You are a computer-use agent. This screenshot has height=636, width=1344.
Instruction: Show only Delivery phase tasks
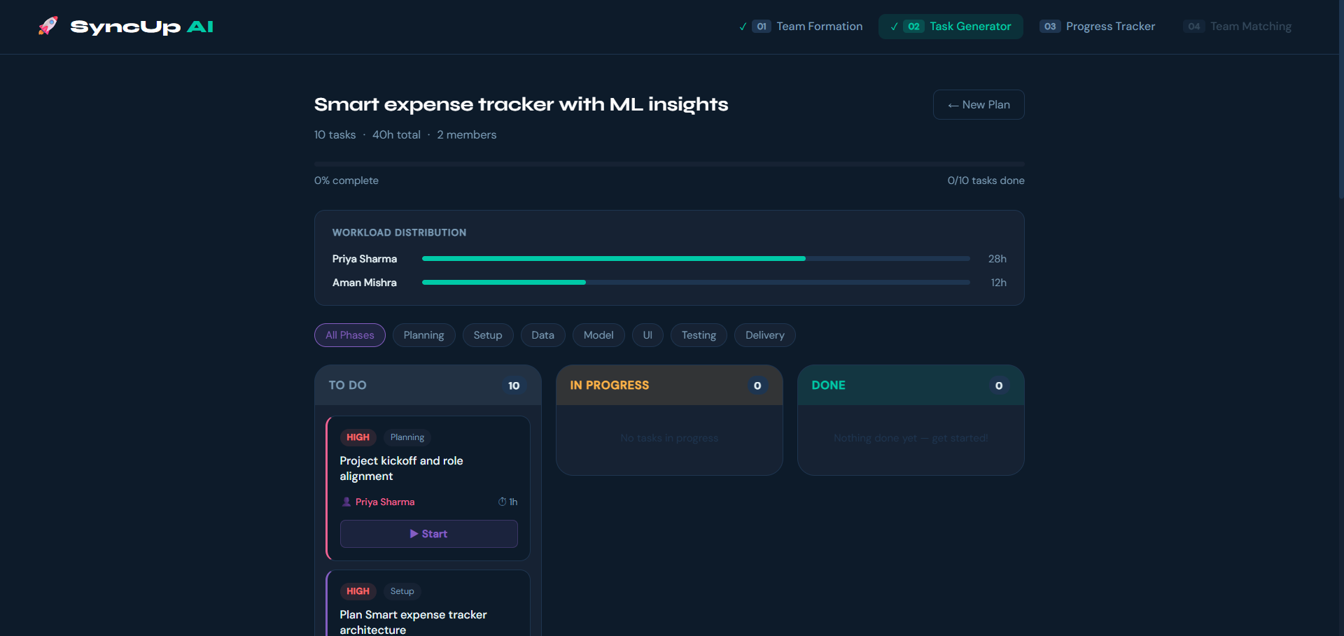click(764, 335)
